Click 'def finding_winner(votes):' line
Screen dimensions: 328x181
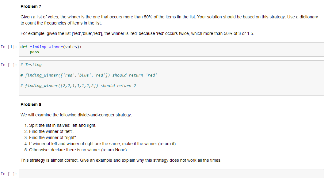point(51,47)
